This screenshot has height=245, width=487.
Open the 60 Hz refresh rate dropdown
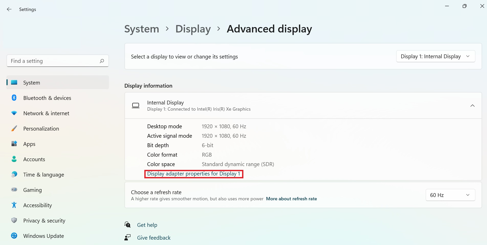450,195
